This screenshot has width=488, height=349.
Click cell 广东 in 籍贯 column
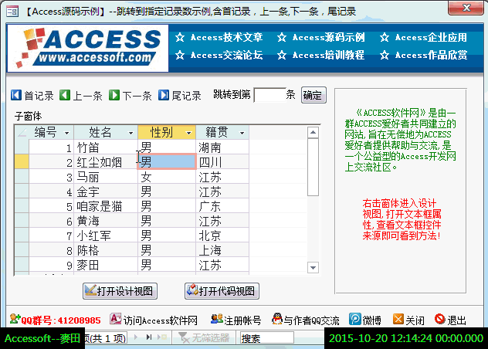point(222,206)
